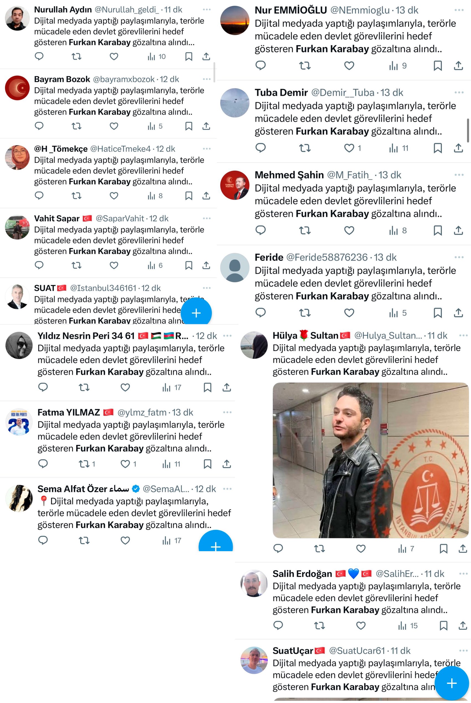471x703 pixels.
Task: Open the photo in Hülya Sultan's tweet
Action: click(x=370, y=460)
